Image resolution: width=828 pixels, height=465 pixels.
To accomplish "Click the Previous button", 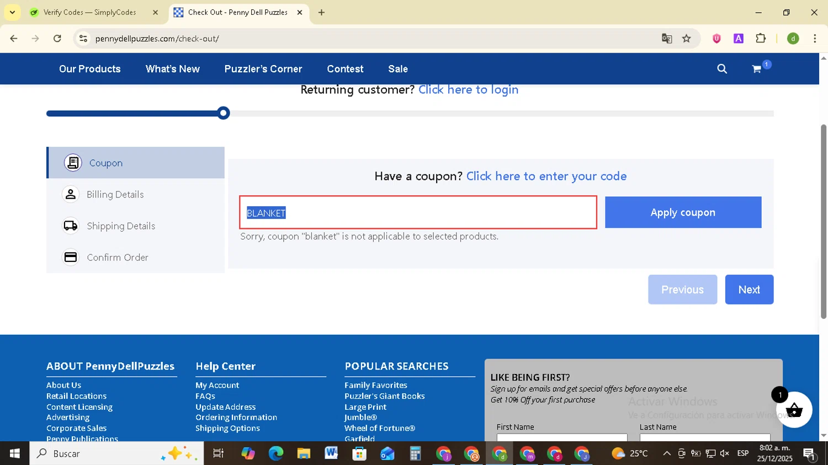I will click(x=682, y=290).
